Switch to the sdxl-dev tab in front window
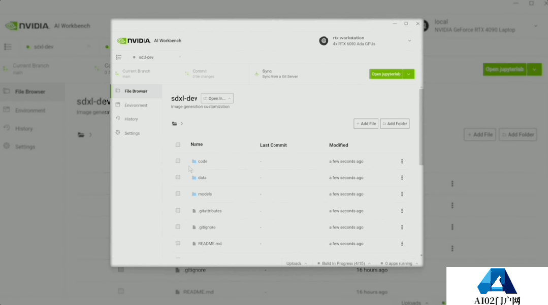Image resolution: width=548 pixels, height=305 pixels. pyautogui.click(x=146, y=57)
